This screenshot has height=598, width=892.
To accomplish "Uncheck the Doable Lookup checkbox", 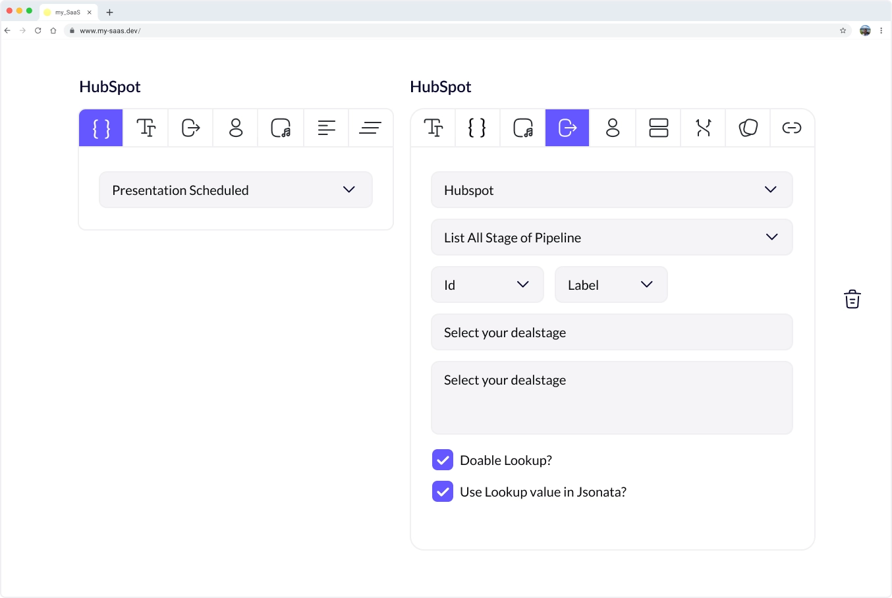I will [x=443, y=460].
